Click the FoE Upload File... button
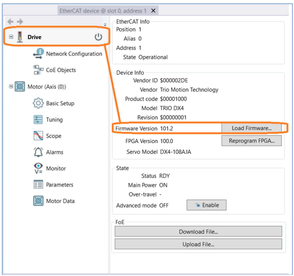Viewport: 294px width, 276px height. click(x=198, y=245)
